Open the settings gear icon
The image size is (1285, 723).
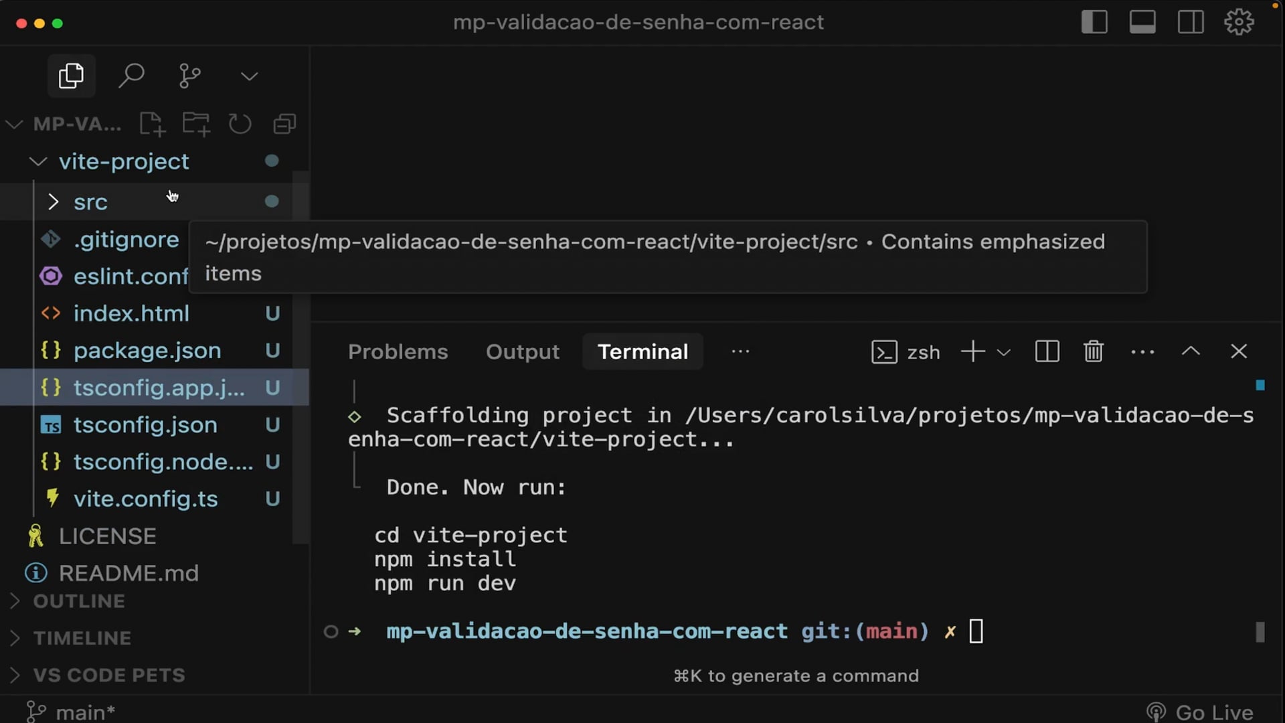coord(1238,22)
